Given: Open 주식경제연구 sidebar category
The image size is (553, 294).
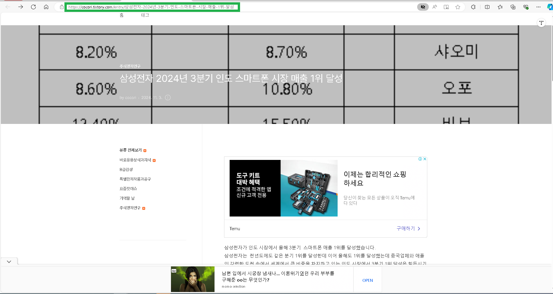Looking at the screenshot, I should point(130,208).
